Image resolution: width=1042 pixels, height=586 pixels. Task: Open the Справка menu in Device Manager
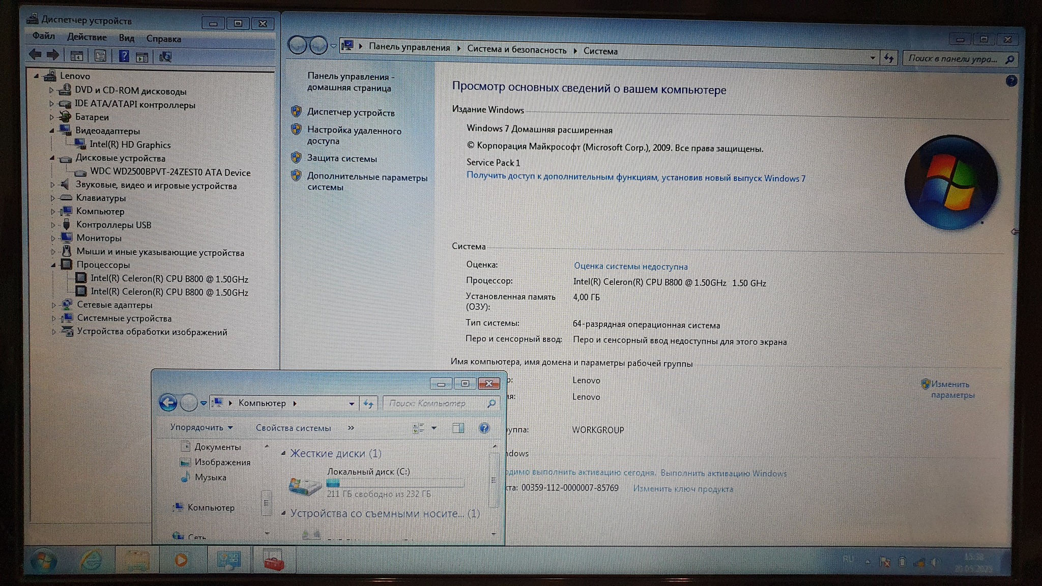163,39
